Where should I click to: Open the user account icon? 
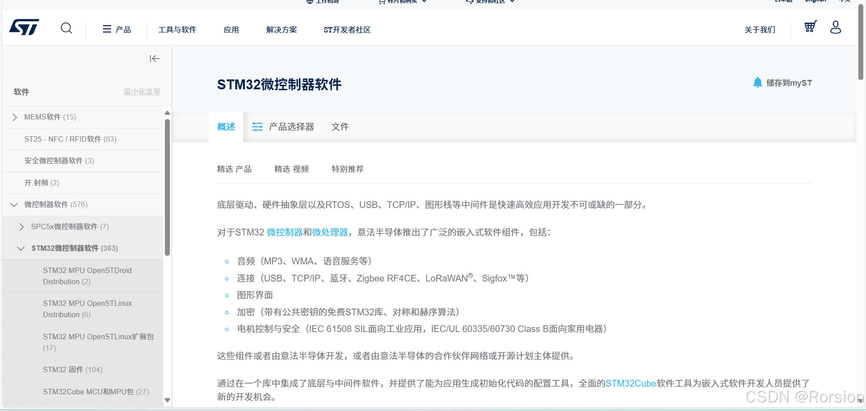click(x=836, y=27)
